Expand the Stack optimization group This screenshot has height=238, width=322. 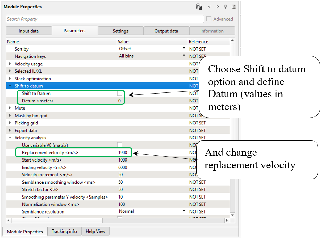click(x=10, y=79)
